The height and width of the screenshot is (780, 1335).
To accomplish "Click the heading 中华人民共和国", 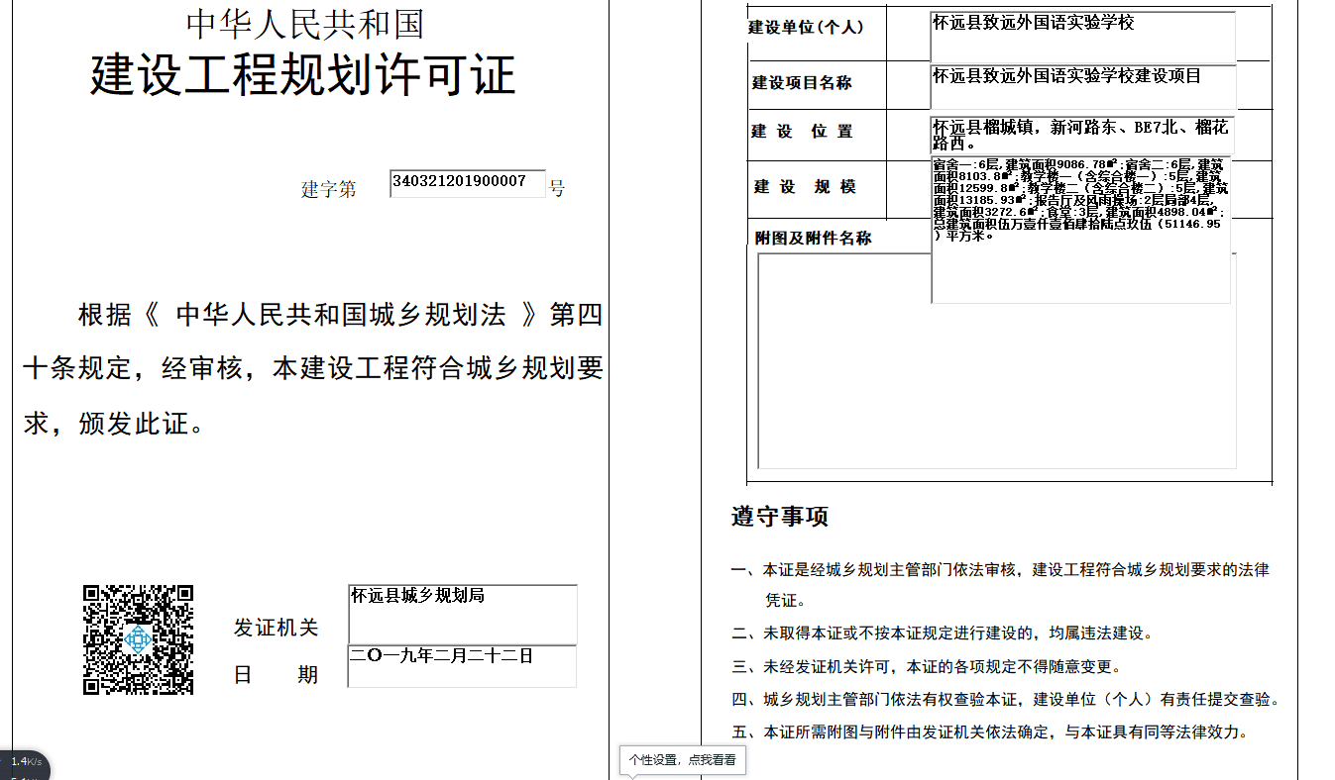I will click(305, 24).
